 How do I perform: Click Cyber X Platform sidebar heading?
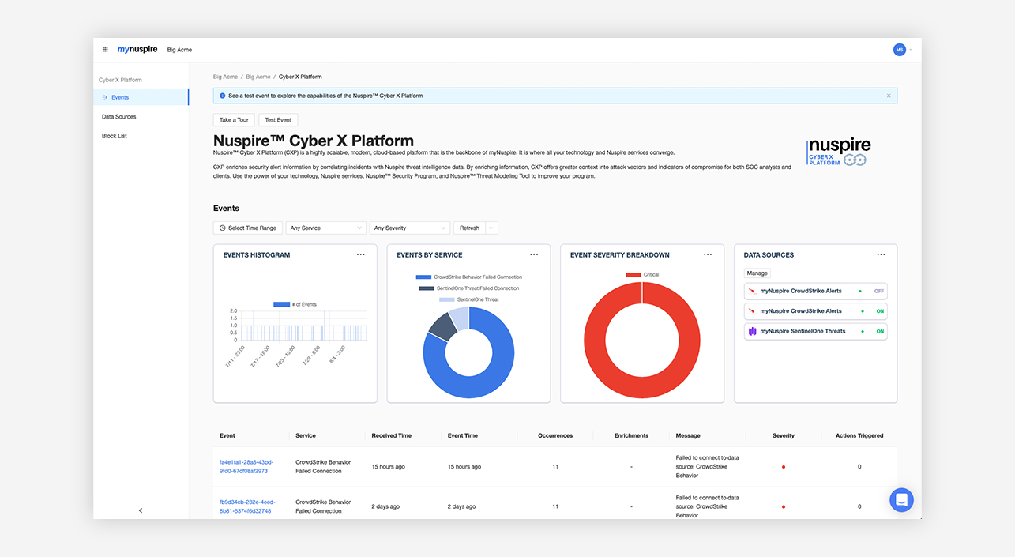tap(120, 80)
